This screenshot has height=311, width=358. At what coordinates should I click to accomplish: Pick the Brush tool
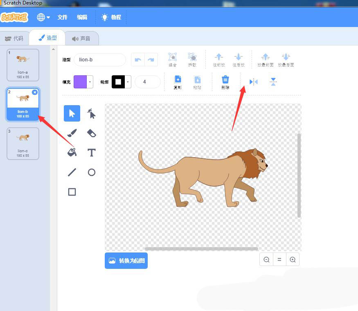coord(72,133)
